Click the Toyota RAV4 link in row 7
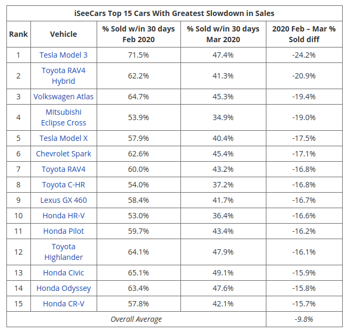The width and height of the screenshot is (347, 332). (64, 169)
